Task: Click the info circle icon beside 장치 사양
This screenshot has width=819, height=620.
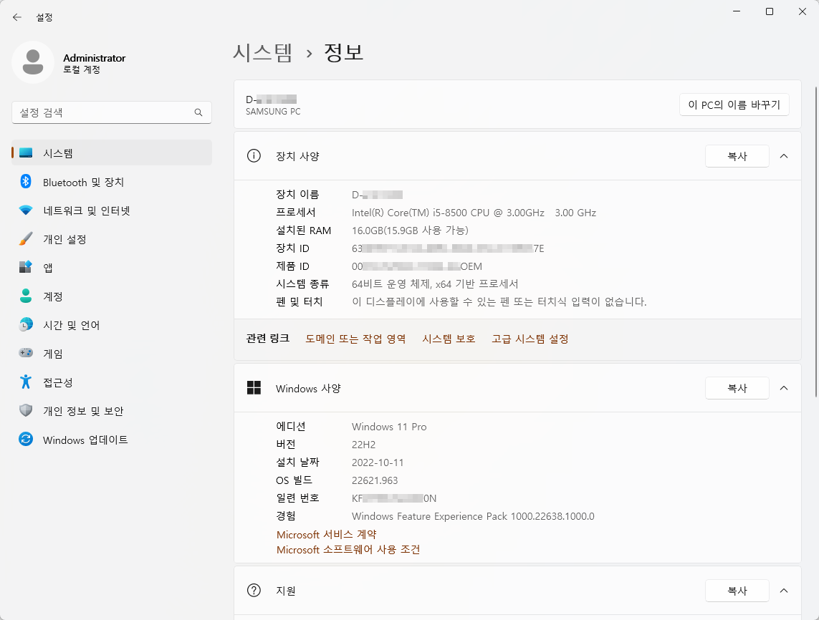Action: click(x=254, y=156)
